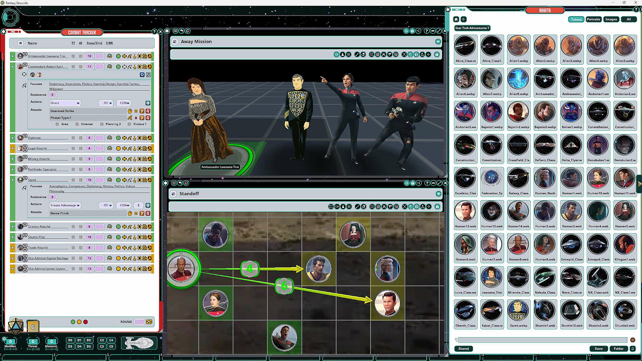Viewport: 642px width, 361px height.
Task: Click the refresh icon at the Assets panel bottom
Action: point(633,349)
